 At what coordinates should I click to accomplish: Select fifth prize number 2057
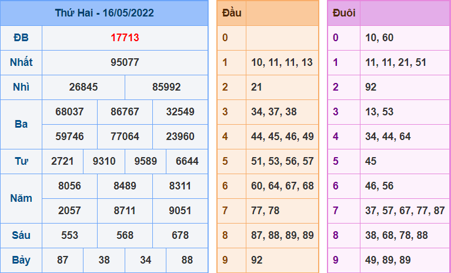point(69,211)
